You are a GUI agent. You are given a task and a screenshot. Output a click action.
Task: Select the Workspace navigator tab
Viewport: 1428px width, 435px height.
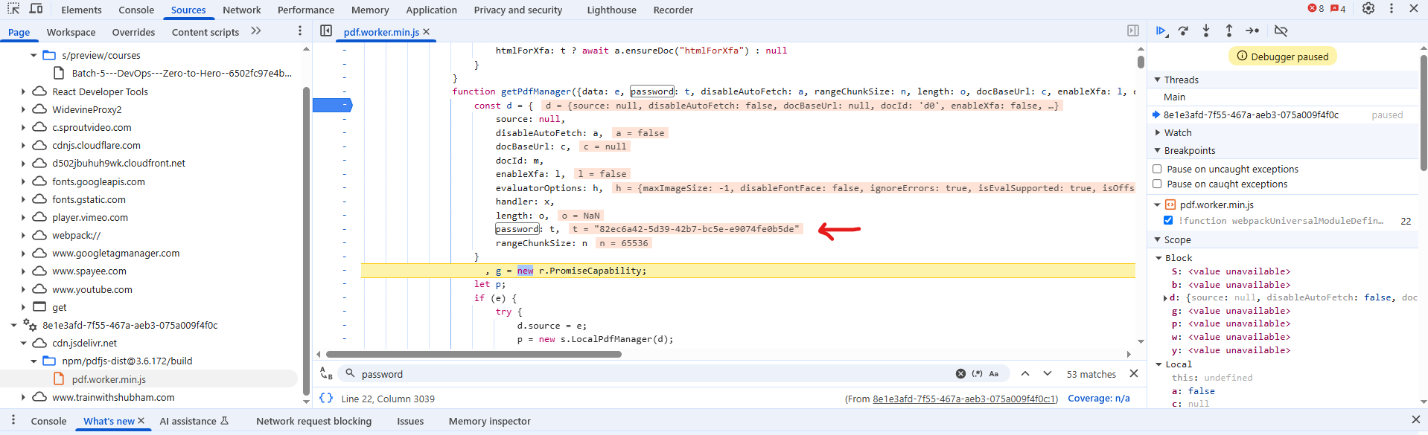pos(71,32)
